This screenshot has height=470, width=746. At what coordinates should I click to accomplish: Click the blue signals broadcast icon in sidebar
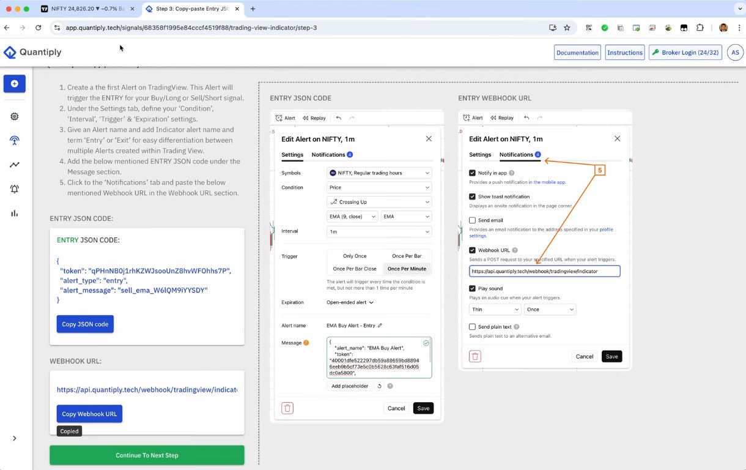(x=14, y=140)
